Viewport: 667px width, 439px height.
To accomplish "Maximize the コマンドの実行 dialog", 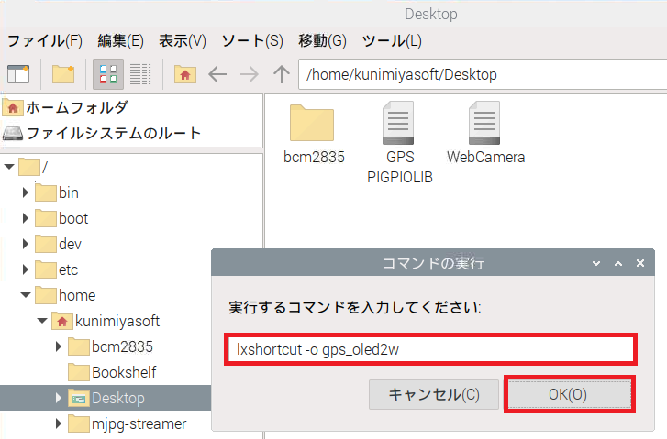I will 618,263.
